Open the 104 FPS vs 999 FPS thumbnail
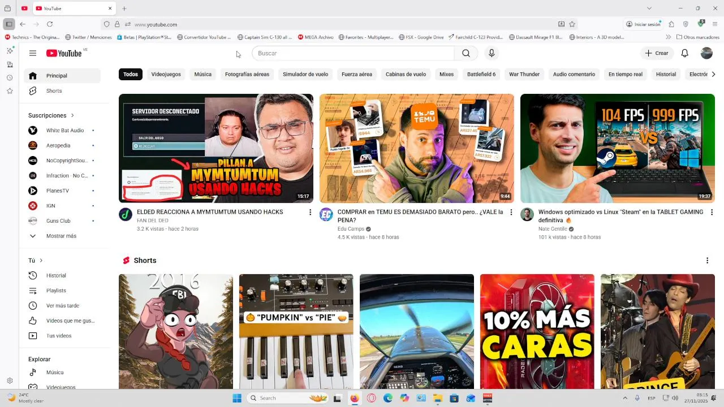The width and height of the screenshot is (724, 407). pyautogui.click(x=618, y=148)
